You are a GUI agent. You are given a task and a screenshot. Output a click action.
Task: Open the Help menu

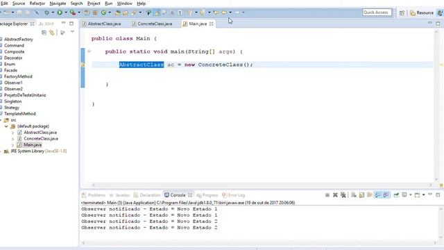141,3
